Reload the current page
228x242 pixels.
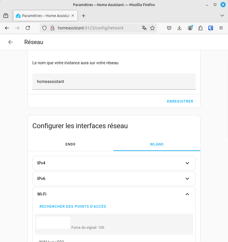28,28
